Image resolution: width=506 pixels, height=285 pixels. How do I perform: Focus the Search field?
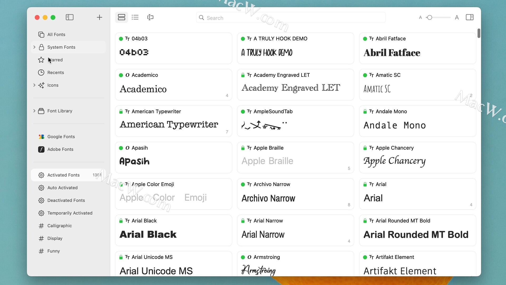tap(291, 18)
